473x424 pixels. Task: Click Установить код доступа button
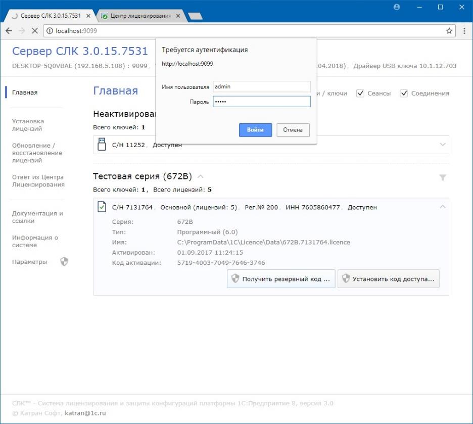pos(388,278)
